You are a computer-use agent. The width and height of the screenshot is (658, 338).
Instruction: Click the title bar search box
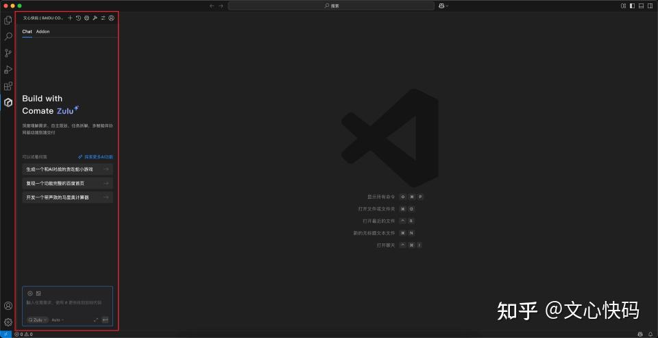click(331, 6)
